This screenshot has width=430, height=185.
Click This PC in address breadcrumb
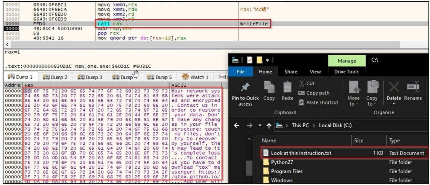(300, 125)
